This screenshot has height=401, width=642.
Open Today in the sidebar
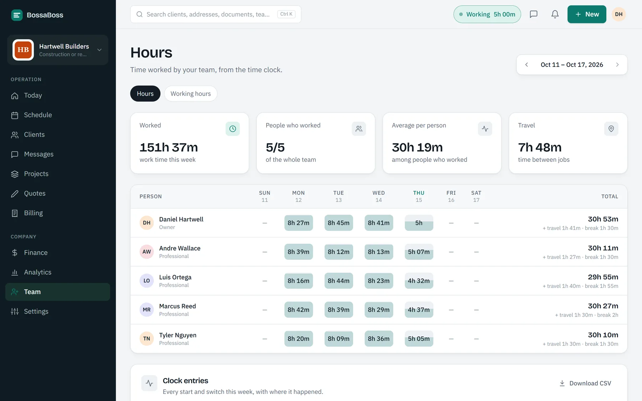[x=58, y=96]
